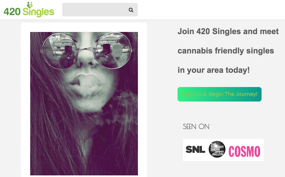285x177 pixels.
Task: Click the 'cannabis friendly singles' text line
Action: 225,51
